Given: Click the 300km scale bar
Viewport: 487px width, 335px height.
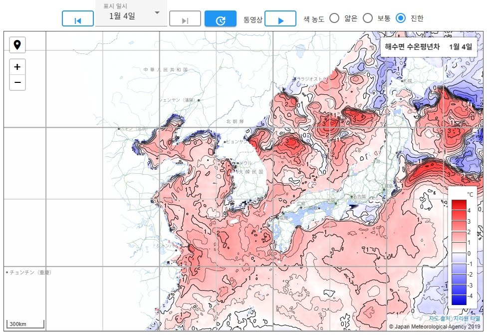Looking at the screenshot, I should (x=25, y=324).
